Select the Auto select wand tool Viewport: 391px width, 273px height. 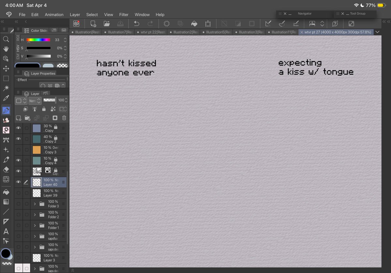6,88
